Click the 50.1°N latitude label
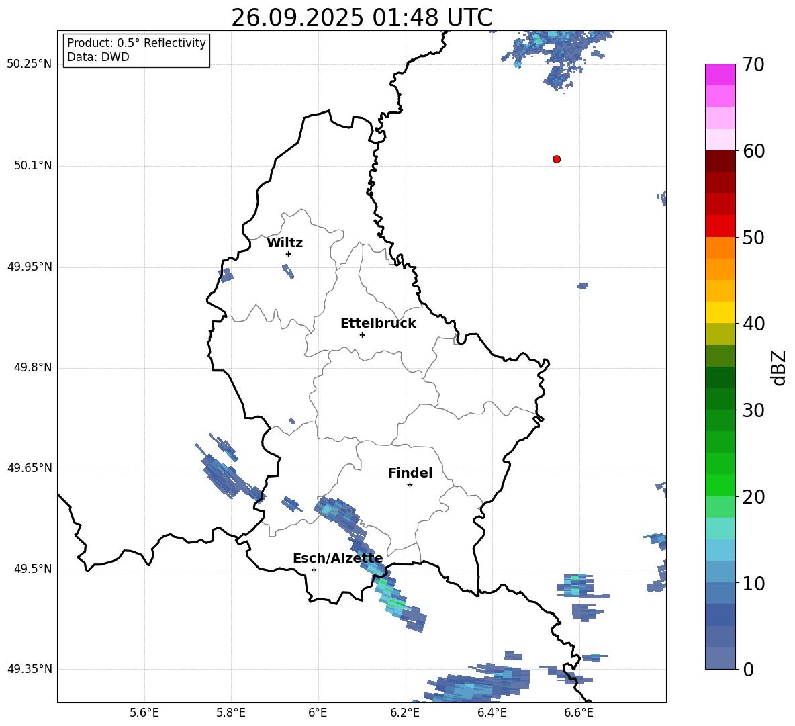This screenshot has height=726, width=795. tap(32, 165)
